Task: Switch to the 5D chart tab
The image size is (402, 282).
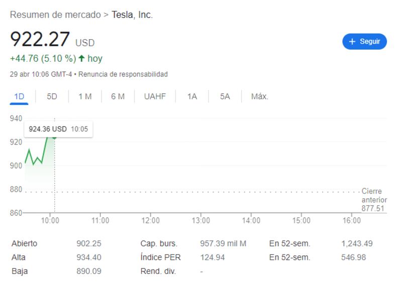Action: (x=52, y=96)
